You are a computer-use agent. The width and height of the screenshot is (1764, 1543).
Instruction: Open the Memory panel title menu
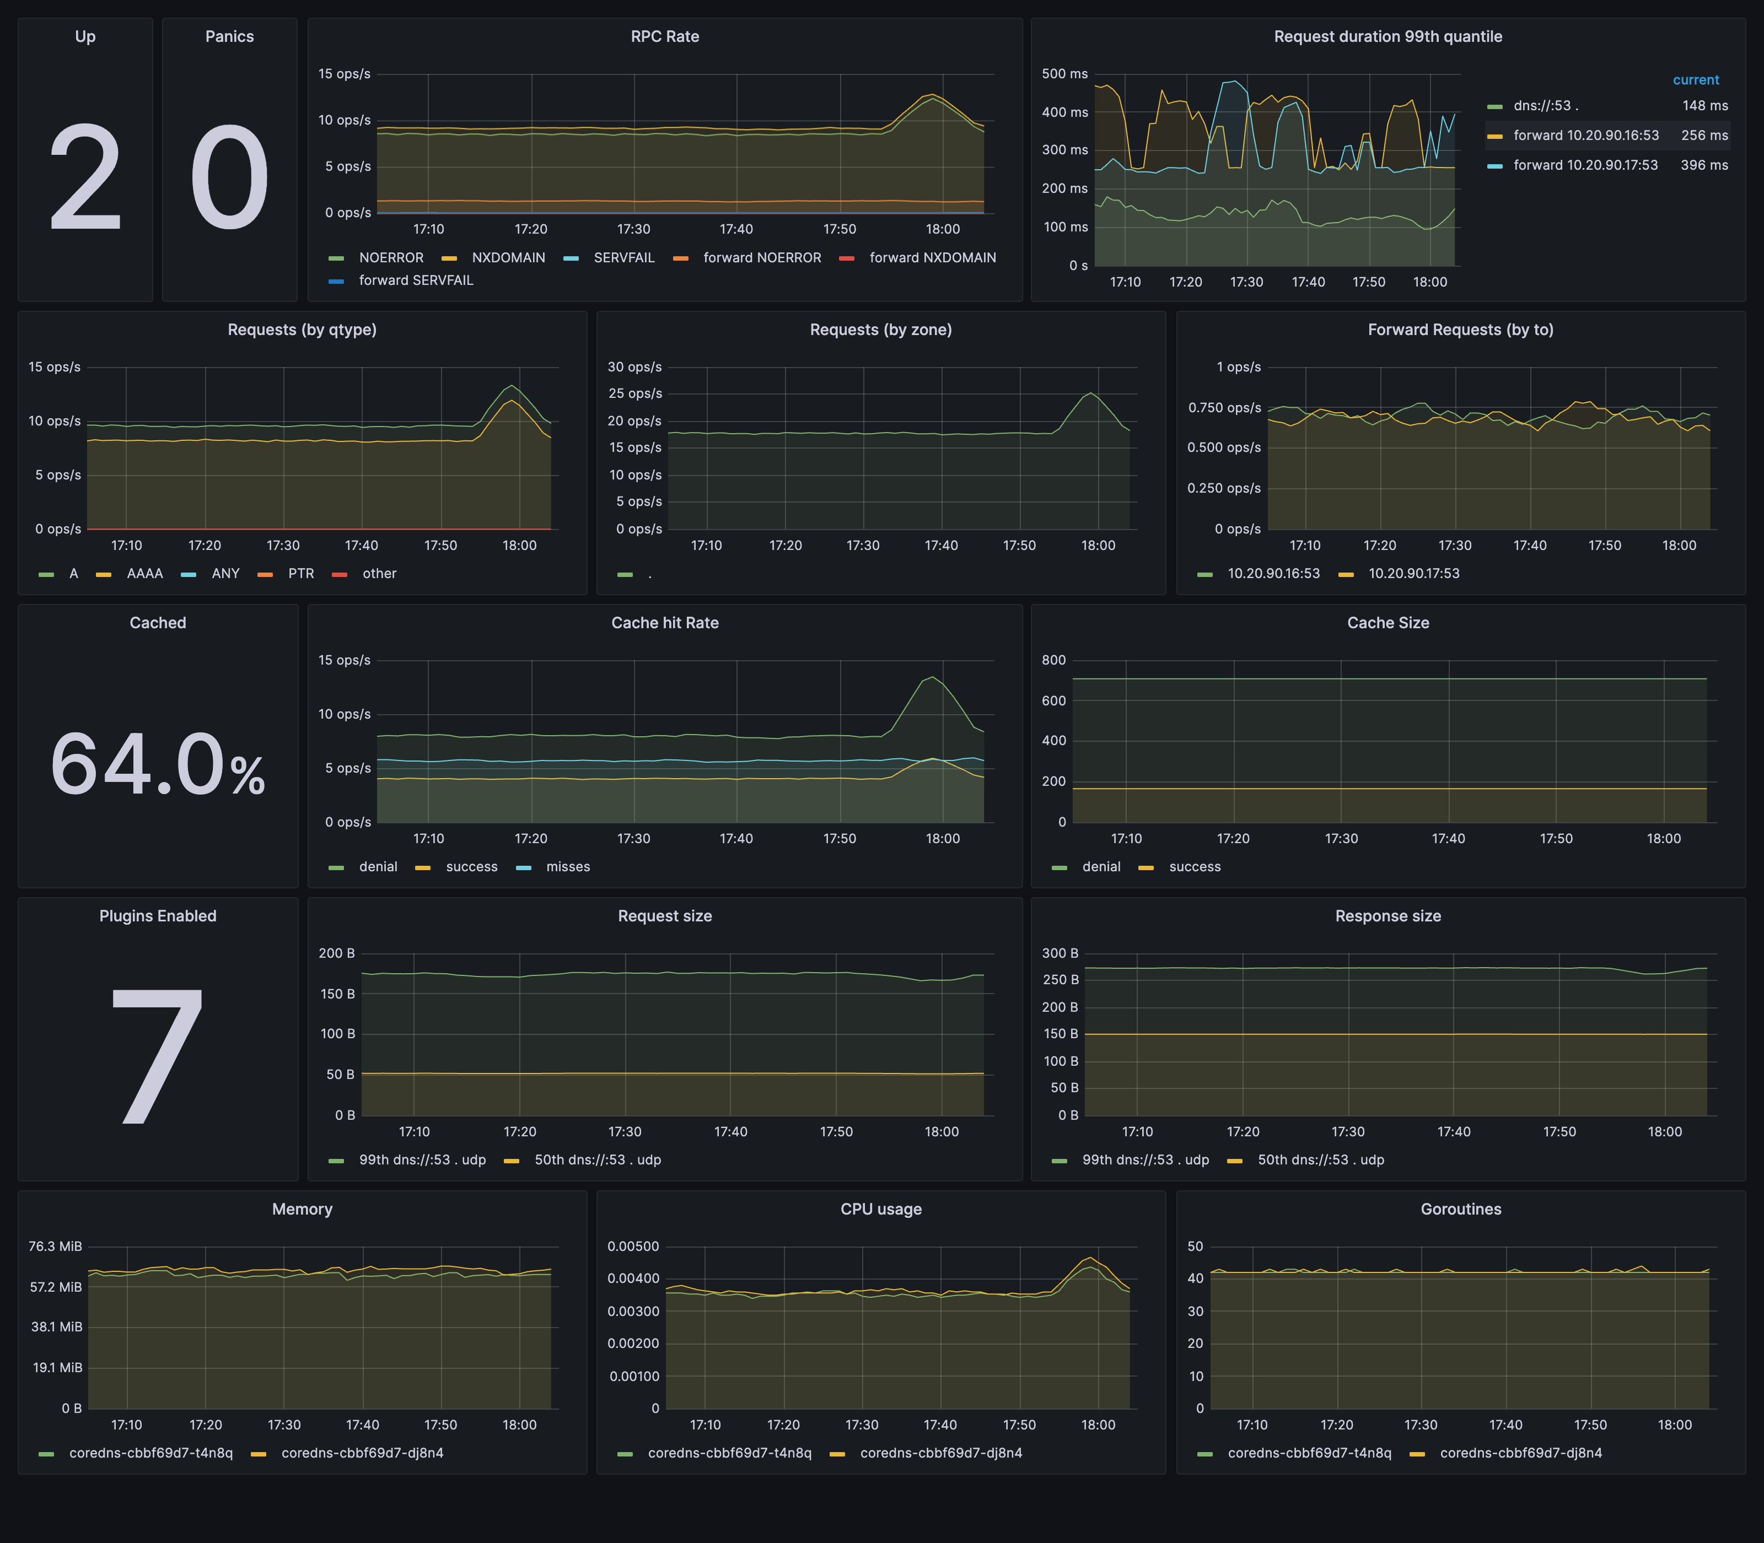tap(302, 1209)
